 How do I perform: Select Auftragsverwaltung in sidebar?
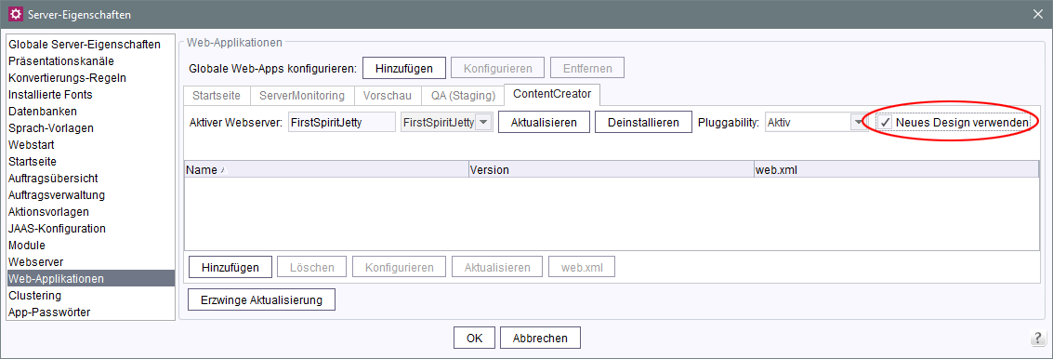(x=91, y=195)
